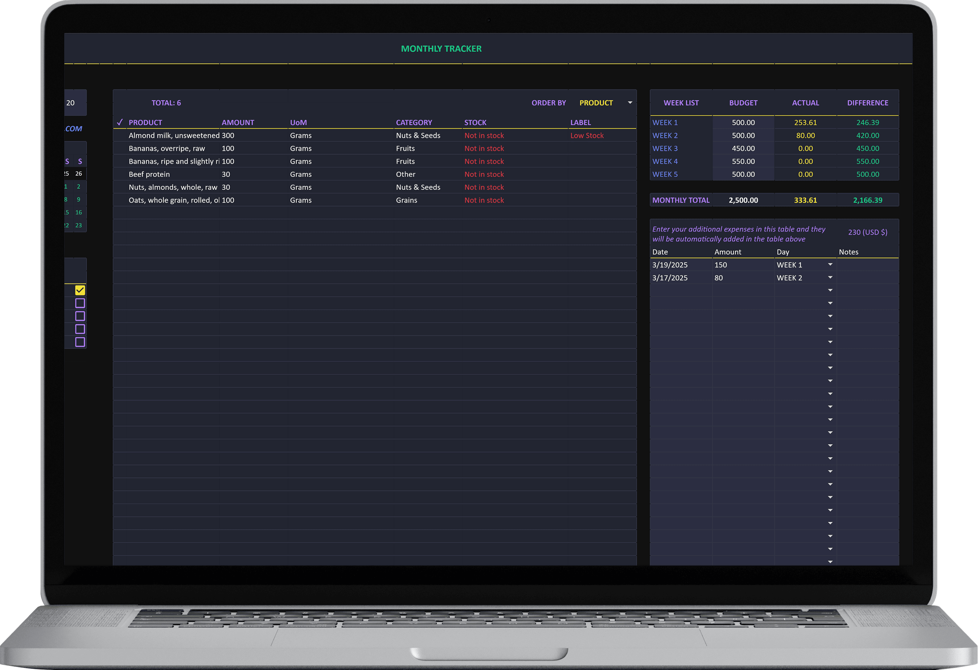Tick the bottom-most purple checkbox
The height and width of the screenshot is (670, 978).
pyautogui.click(x=80, y=342)
